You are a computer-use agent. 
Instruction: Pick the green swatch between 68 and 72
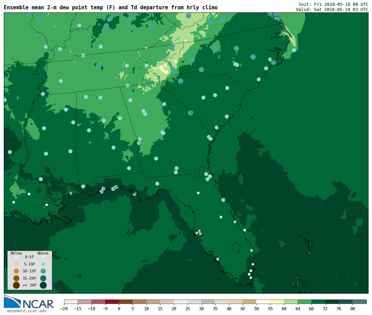(318, 302)
